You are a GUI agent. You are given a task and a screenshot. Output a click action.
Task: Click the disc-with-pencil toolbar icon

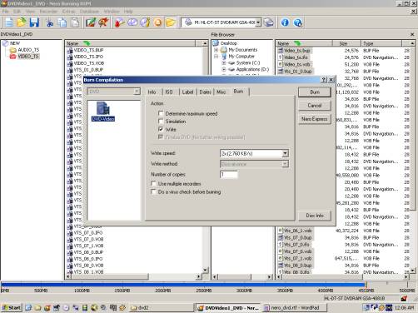pyautogui.click(x=145, y=22)
